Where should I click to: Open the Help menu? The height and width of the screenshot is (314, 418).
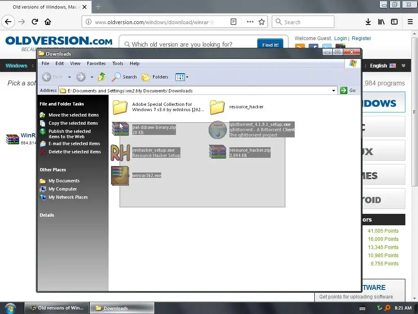pyautogui.click(x=135, y=63)
